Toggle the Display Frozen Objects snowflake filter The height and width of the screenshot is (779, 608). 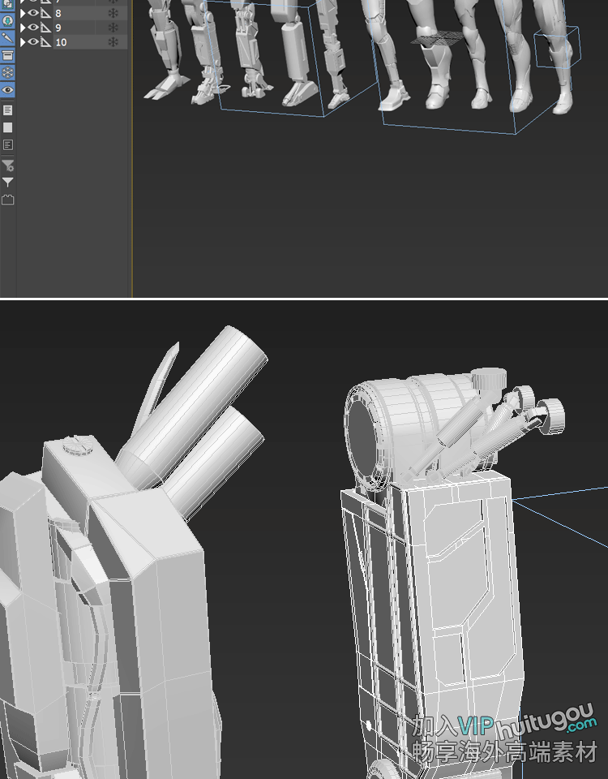tap(7, 72)
